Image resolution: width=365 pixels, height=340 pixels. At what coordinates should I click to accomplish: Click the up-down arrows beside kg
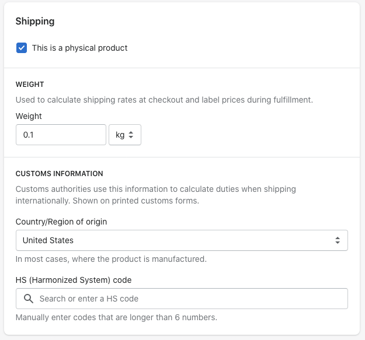click(131, 135)
